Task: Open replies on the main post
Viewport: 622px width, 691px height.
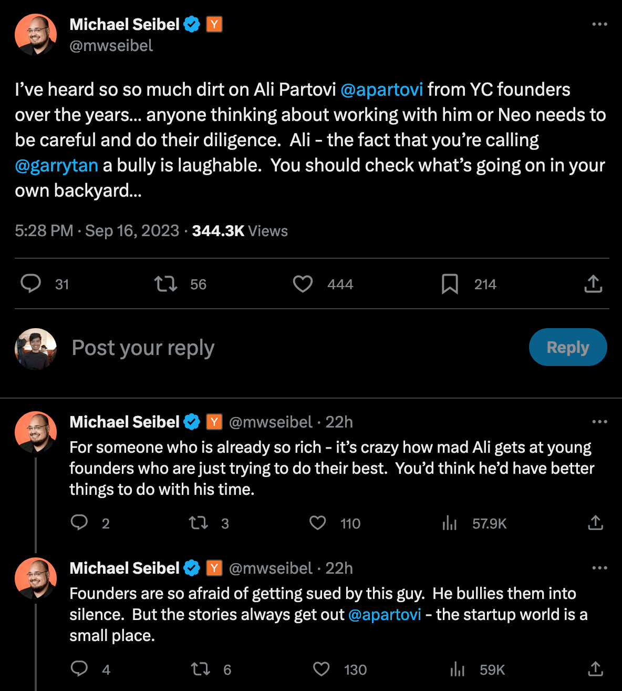Action: tap(31, 284)
